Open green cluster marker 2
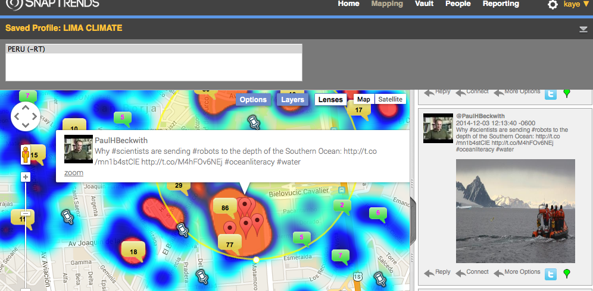Viewport: 593px width, 291px height. coord(342,207)
